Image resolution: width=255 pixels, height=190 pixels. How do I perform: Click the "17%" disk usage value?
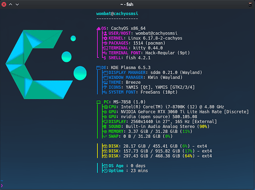coord(189,151)
